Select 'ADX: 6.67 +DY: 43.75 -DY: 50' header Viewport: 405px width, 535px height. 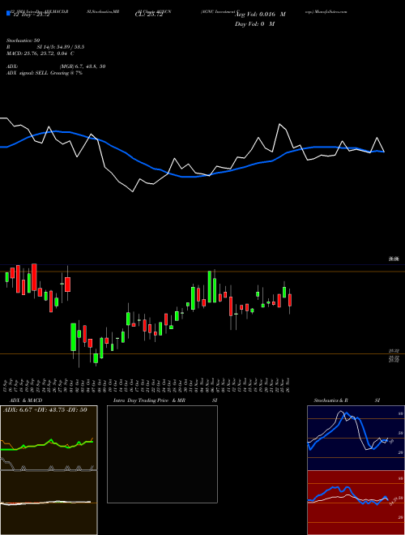click(45, 410)
